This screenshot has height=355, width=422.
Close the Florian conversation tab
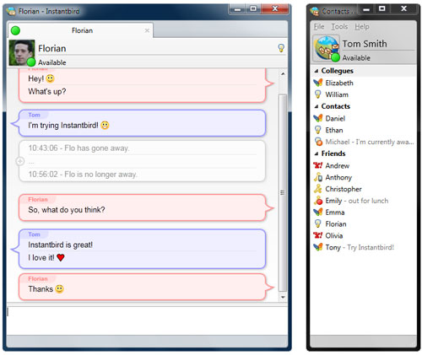147,30
